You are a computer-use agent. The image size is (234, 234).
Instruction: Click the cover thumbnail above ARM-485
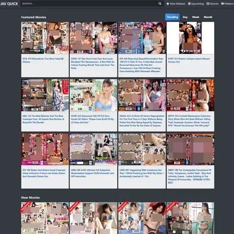(94, 149)
